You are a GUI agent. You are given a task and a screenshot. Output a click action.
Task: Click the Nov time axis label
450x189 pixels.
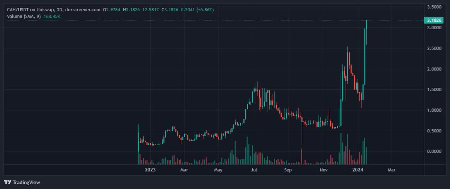(324, 170)
